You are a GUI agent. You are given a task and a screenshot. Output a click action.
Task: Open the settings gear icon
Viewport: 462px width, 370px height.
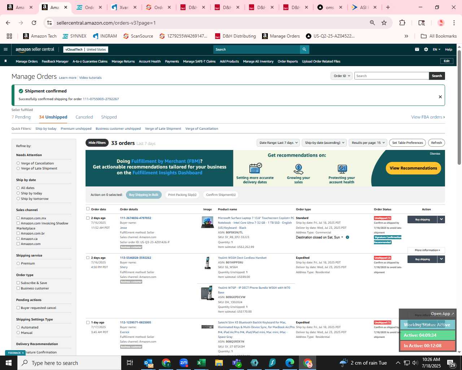[426, 50]
